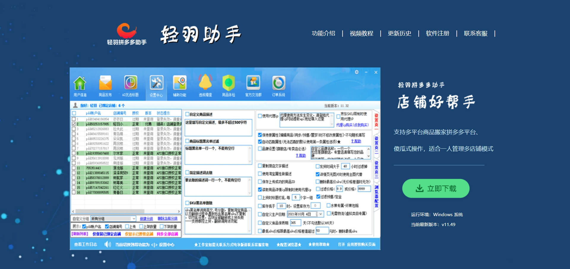Open 更新历史 in the top navigation

tap(399, 33)
